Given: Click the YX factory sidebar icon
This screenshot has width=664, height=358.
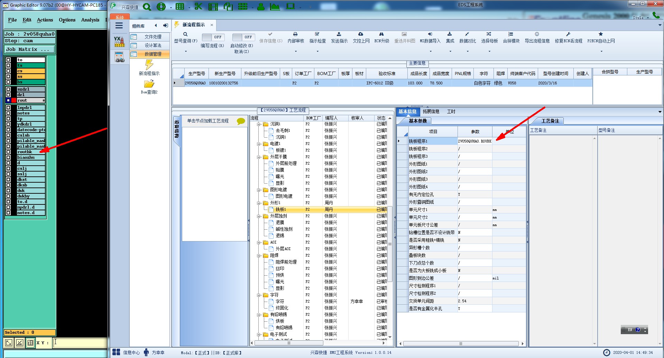Looking at the screenshot, I should tap(119, 42).
